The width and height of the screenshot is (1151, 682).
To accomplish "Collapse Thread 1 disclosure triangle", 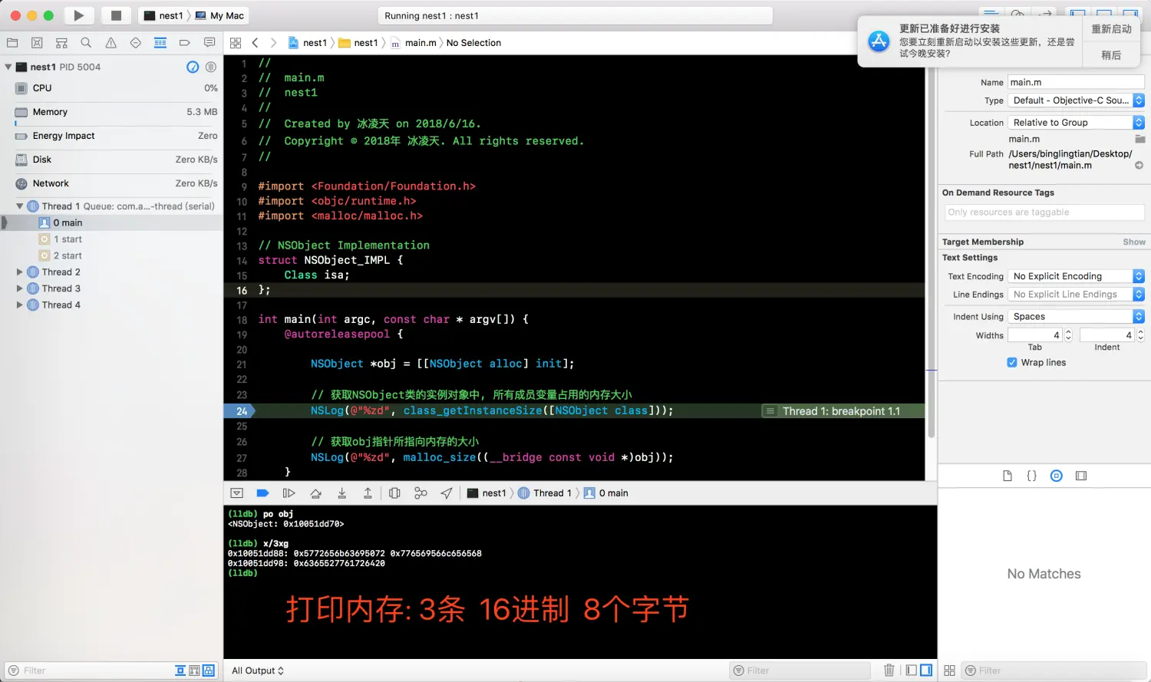I will (20, 206).
